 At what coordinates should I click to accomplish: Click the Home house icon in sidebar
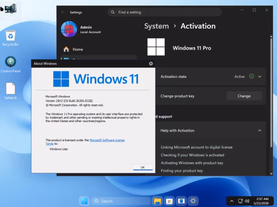66,49
